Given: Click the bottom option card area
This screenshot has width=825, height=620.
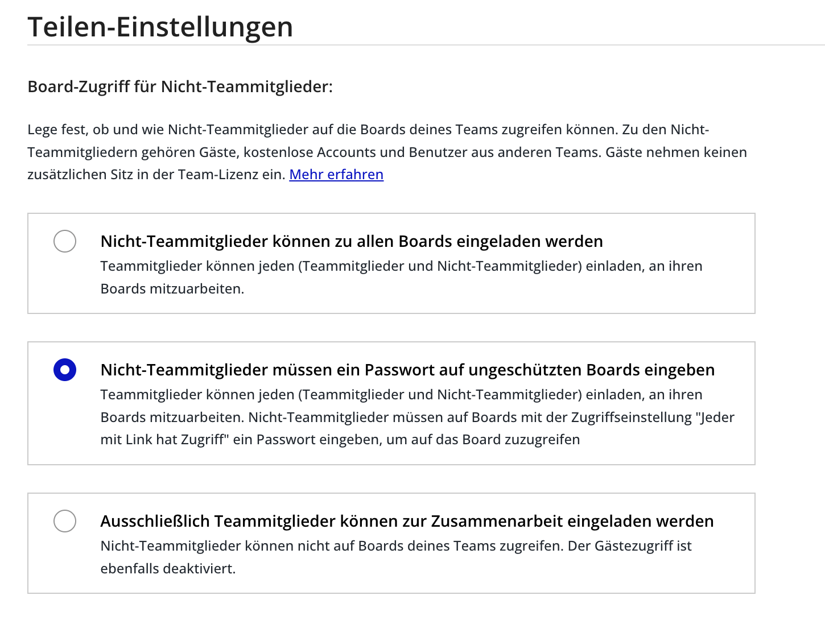Looking at the screenshot, I should pyautogui.click(x=391, y=543).
